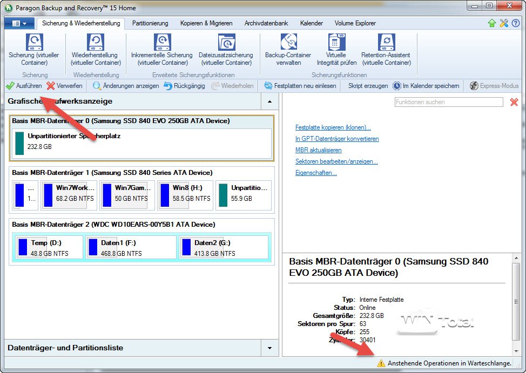The image size is (526, 373).
Task: Select Basis MBR-Datenträger 2 WDC header
Action: pyautogui.click(x=114, y=225)
